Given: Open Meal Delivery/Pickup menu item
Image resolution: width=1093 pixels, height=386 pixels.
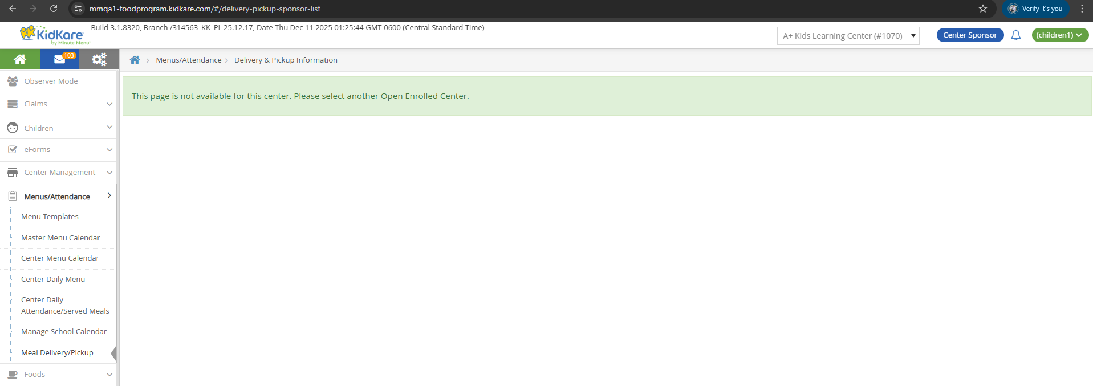Looking at the screenshot, I should [x=57, y=353].
